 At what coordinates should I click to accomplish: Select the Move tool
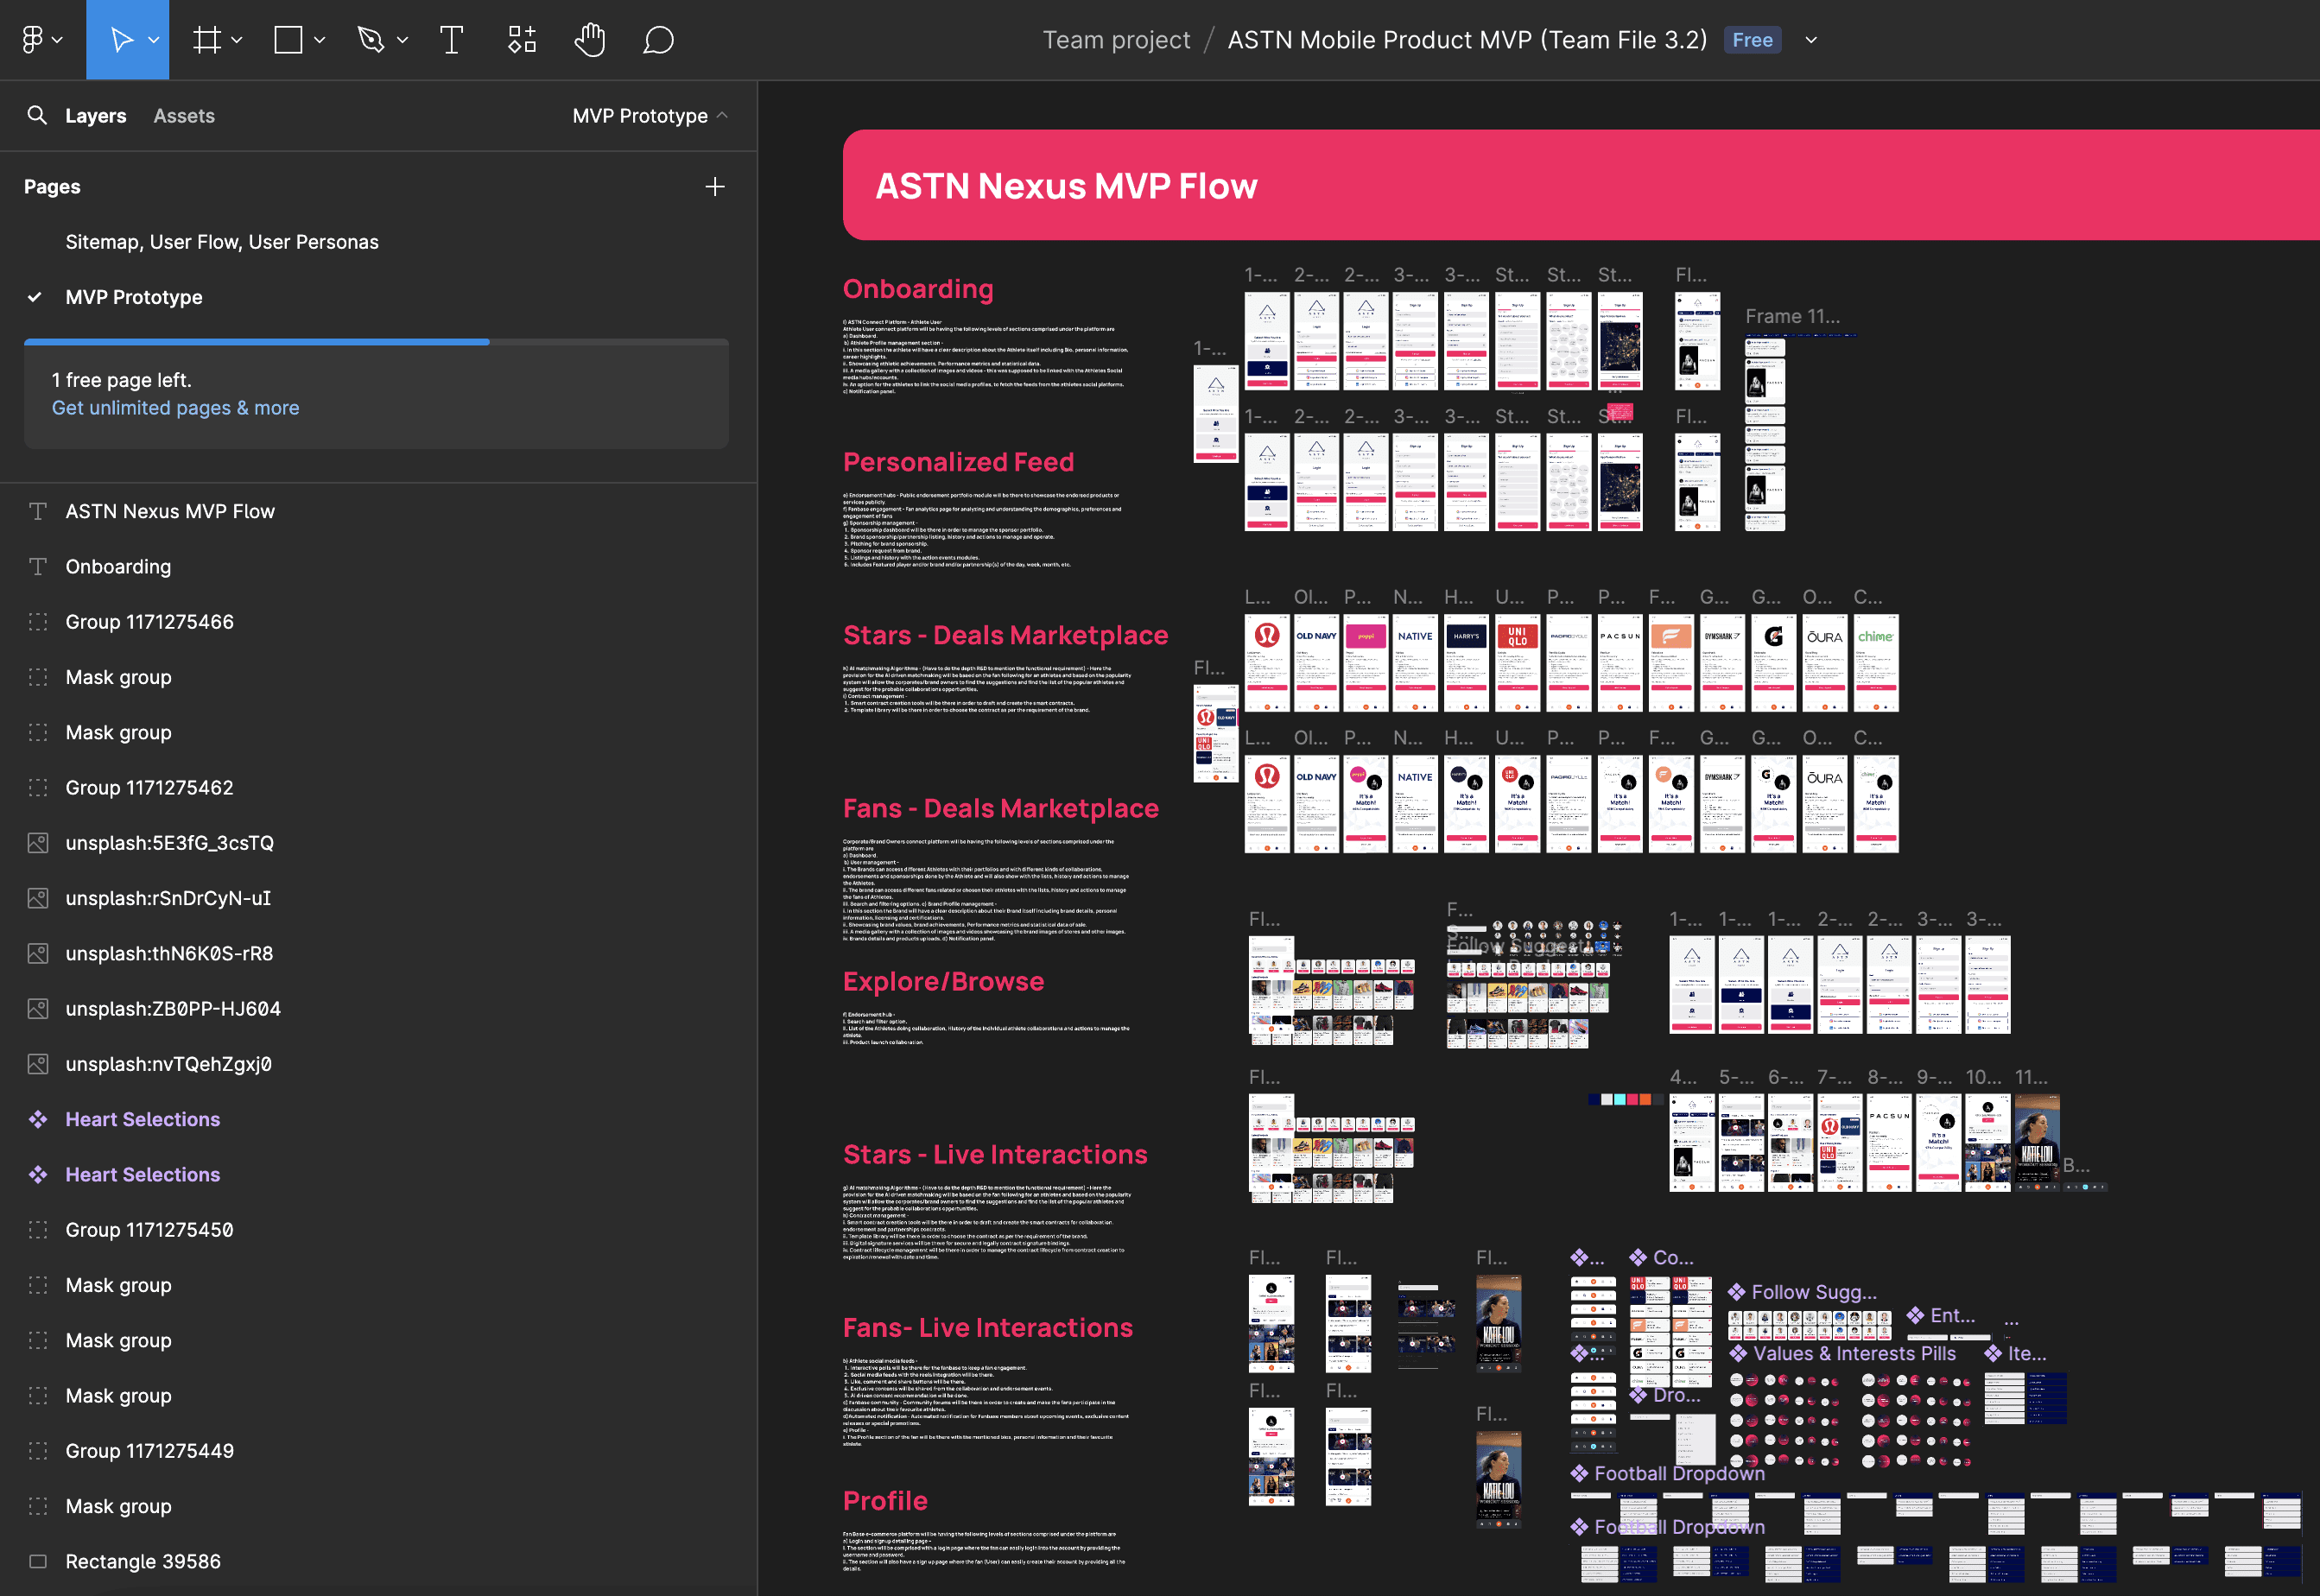coord(121,40)
